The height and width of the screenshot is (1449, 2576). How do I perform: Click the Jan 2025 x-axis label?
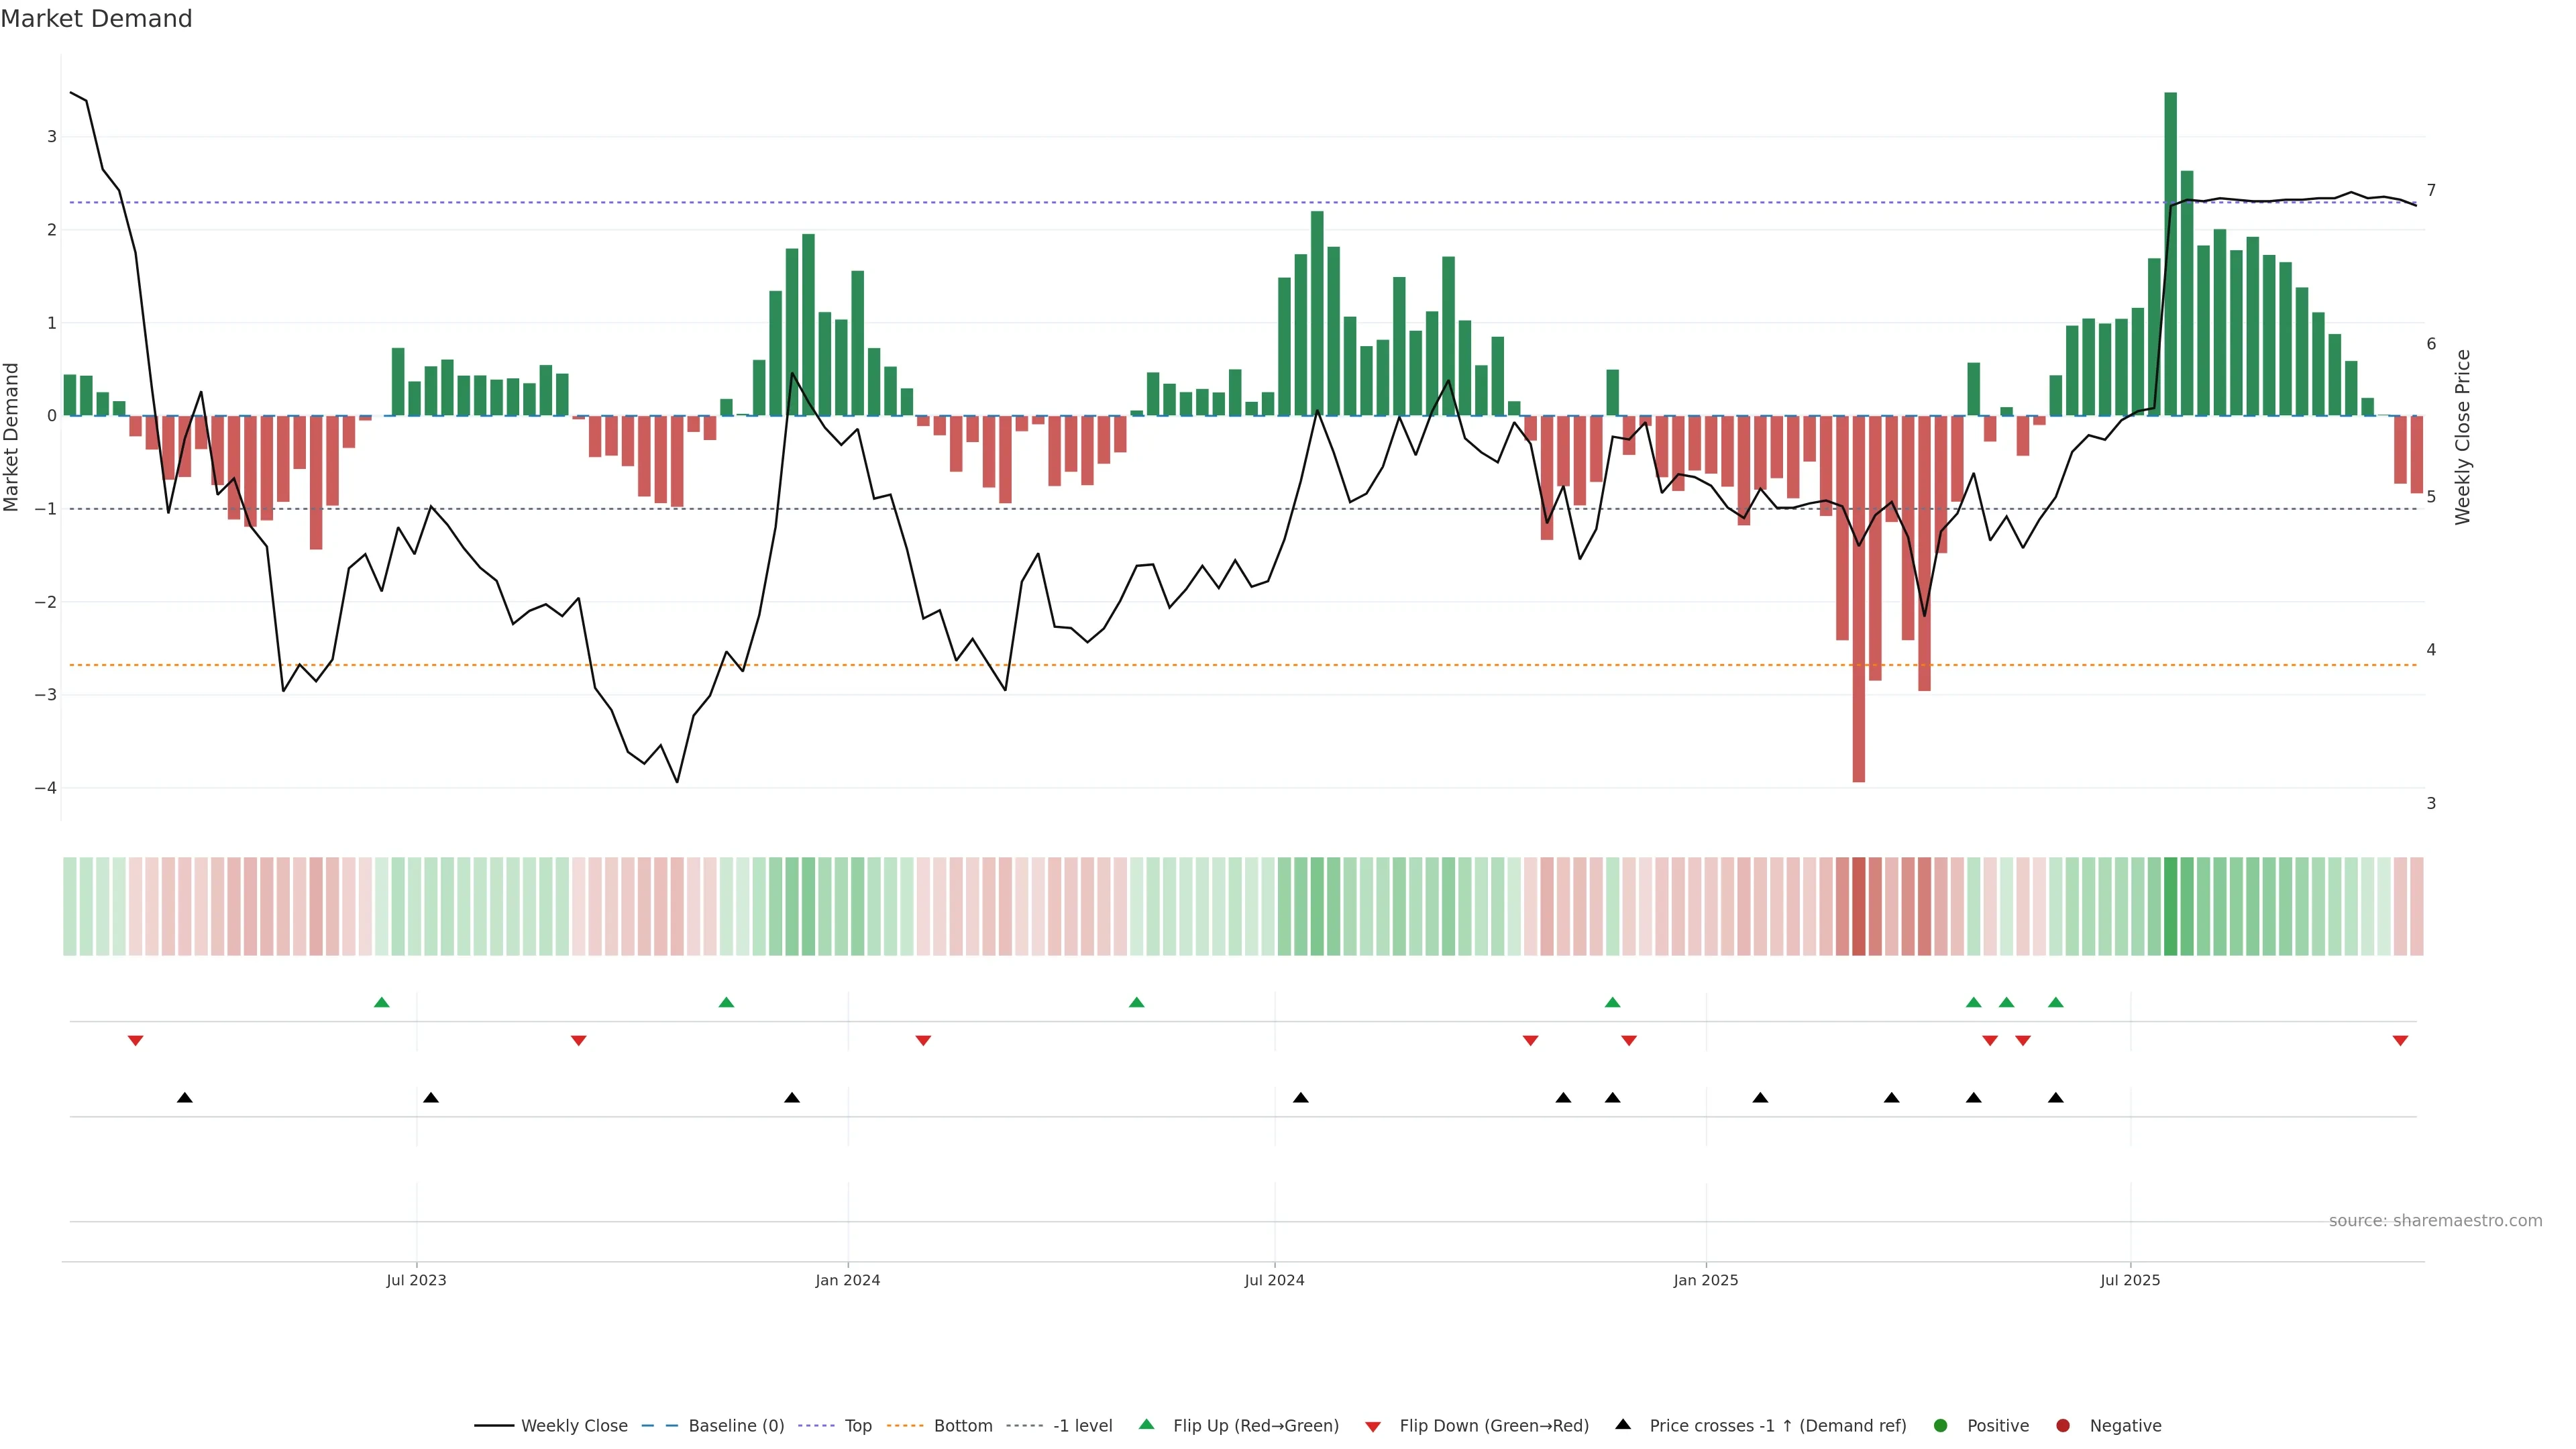point(1706,1280)
